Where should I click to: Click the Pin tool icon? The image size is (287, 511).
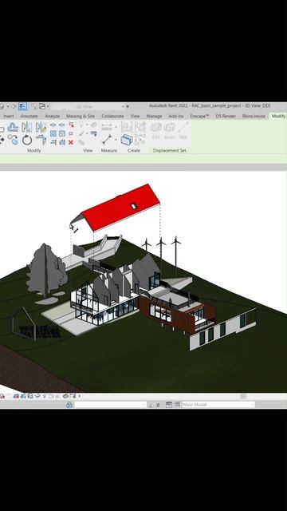click(x=71, y=133)
